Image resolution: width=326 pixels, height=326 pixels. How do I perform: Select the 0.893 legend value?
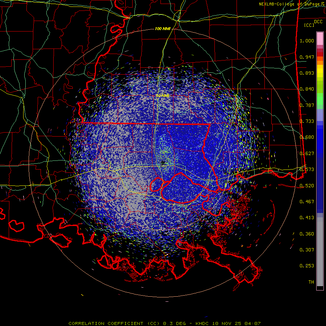pos(307,73)
